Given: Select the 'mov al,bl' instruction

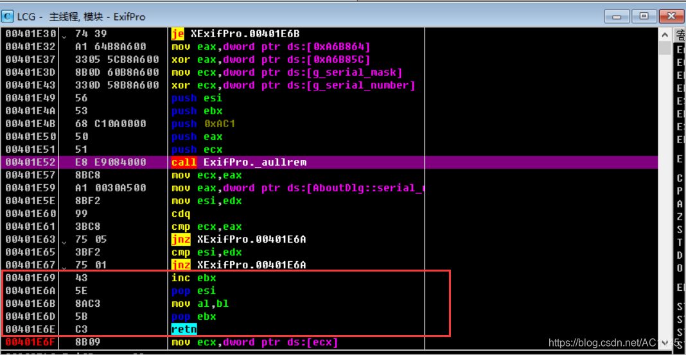Looking at the screenshot, I should 200,304.
